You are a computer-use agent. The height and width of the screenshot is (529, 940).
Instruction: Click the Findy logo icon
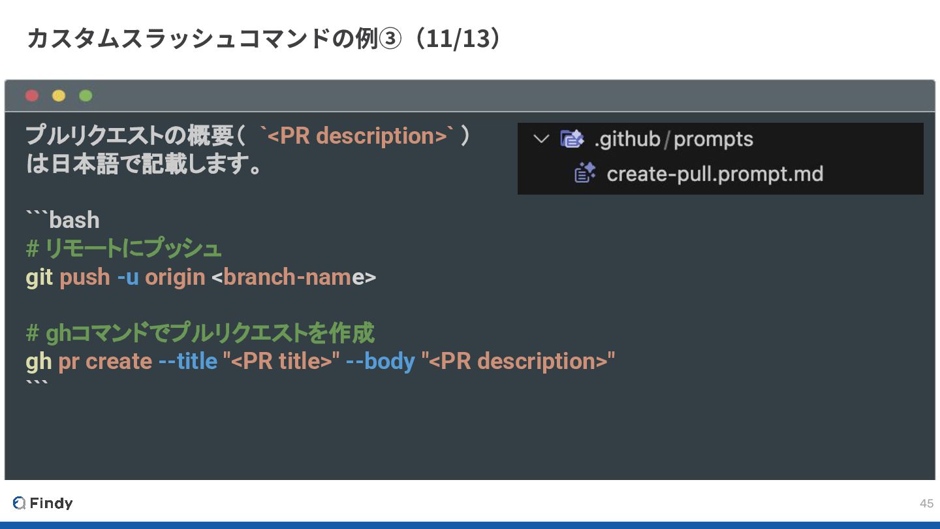(19, 503)
